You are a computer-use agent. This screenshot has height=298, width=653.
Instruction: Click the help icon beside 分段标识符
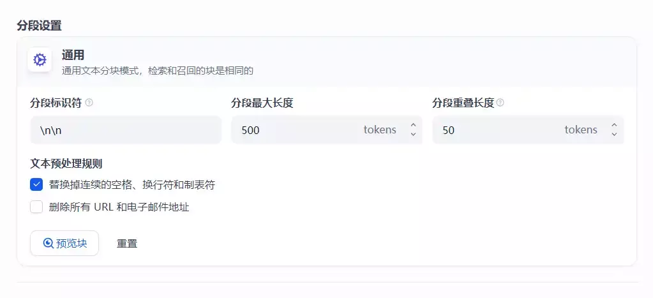click(89, 103)
